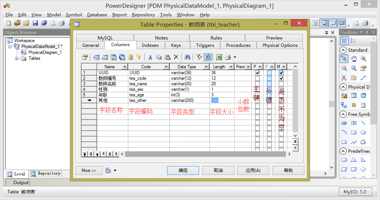Select the Package tool in Physical Diagram toolbox
Viewport: 380px width, 200px height.
(344, 96)
